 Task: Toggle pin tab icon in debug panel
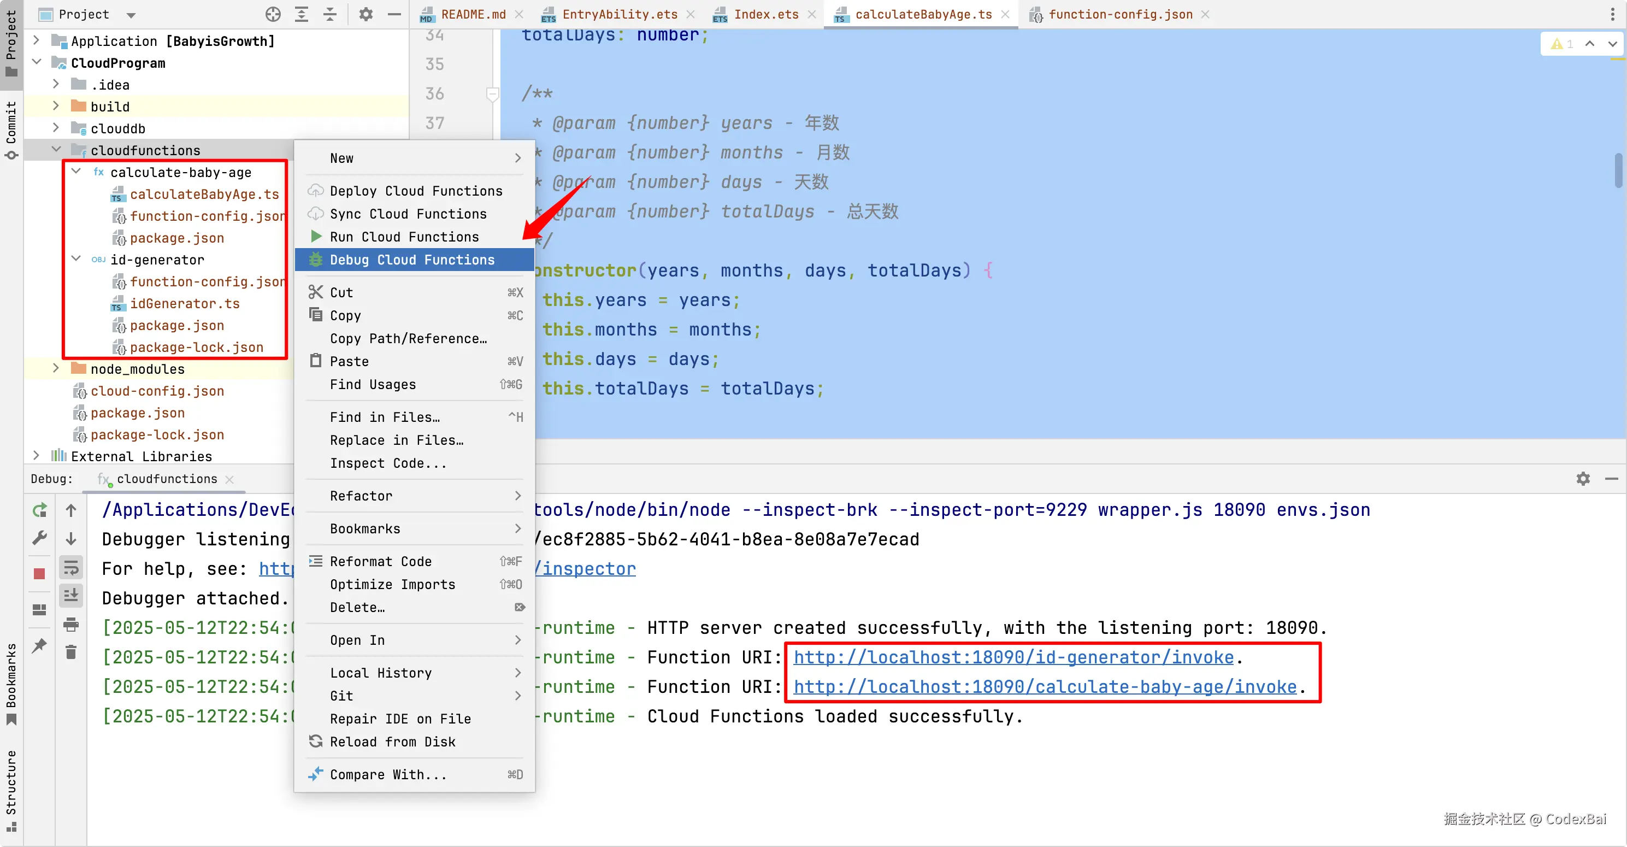(39, 645)
